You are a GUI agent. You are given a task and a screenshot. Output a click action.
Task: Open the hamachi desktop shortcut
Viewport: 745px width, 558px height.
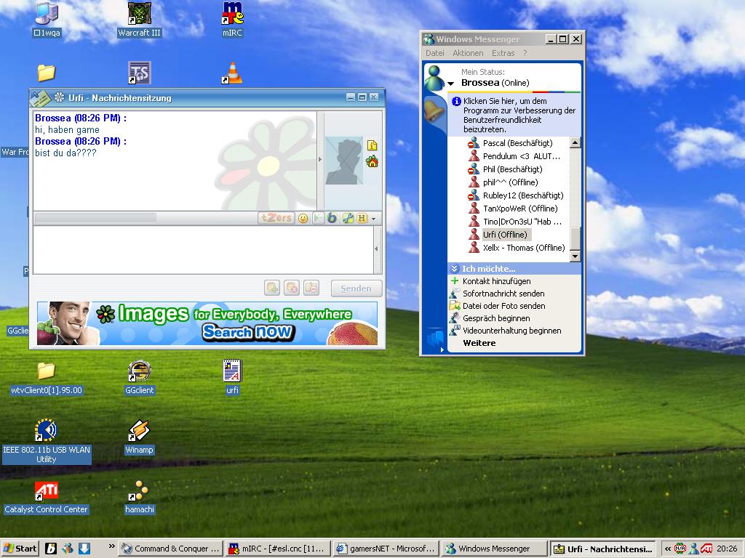coord(140,497)
